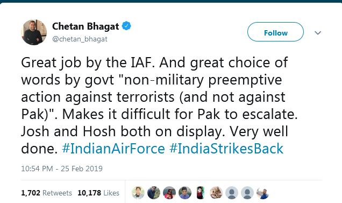Screen dimensions: 342x203
Task: View the 10,178 Likes list
Action: [98, 193]
